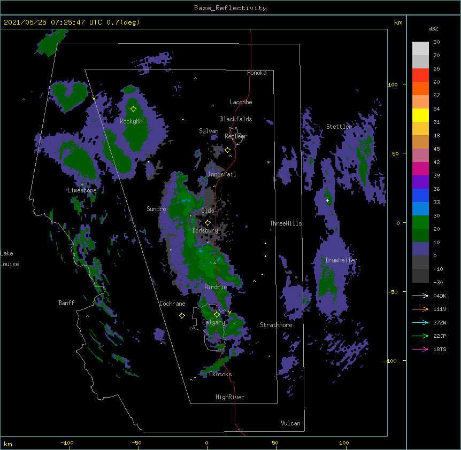Click the Cochrane label
Viewport: 461px width, 450px height.
[x=172, y=304]
